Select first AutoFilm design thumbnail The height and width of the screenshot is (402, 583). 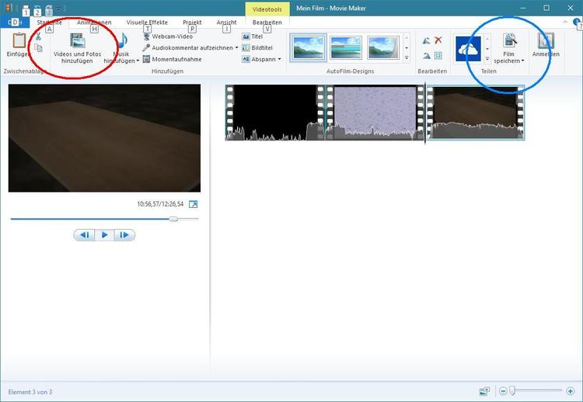tap(309, 47)
